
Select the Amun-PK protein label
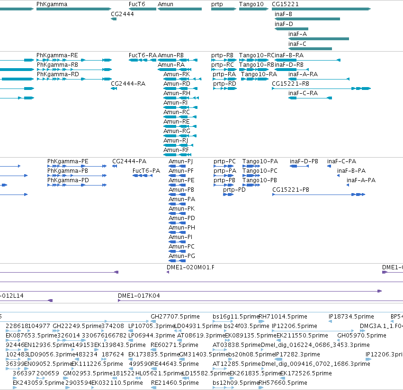(182, 209)
